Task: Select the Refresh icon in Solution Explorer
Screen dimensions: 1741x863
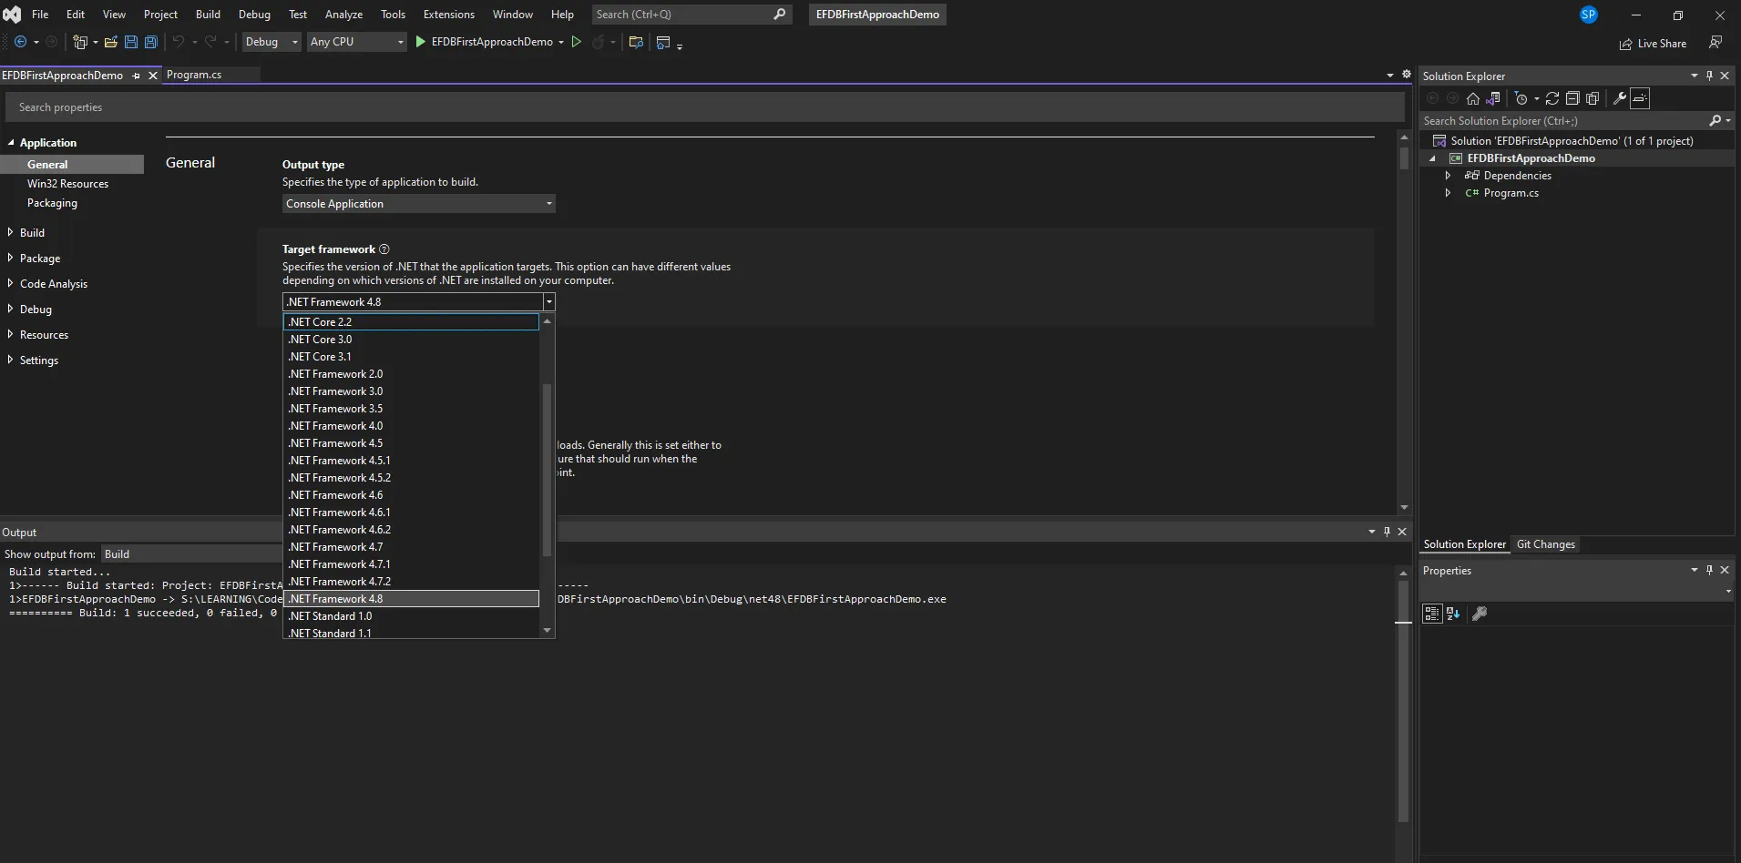Action: coord(1553,99)
